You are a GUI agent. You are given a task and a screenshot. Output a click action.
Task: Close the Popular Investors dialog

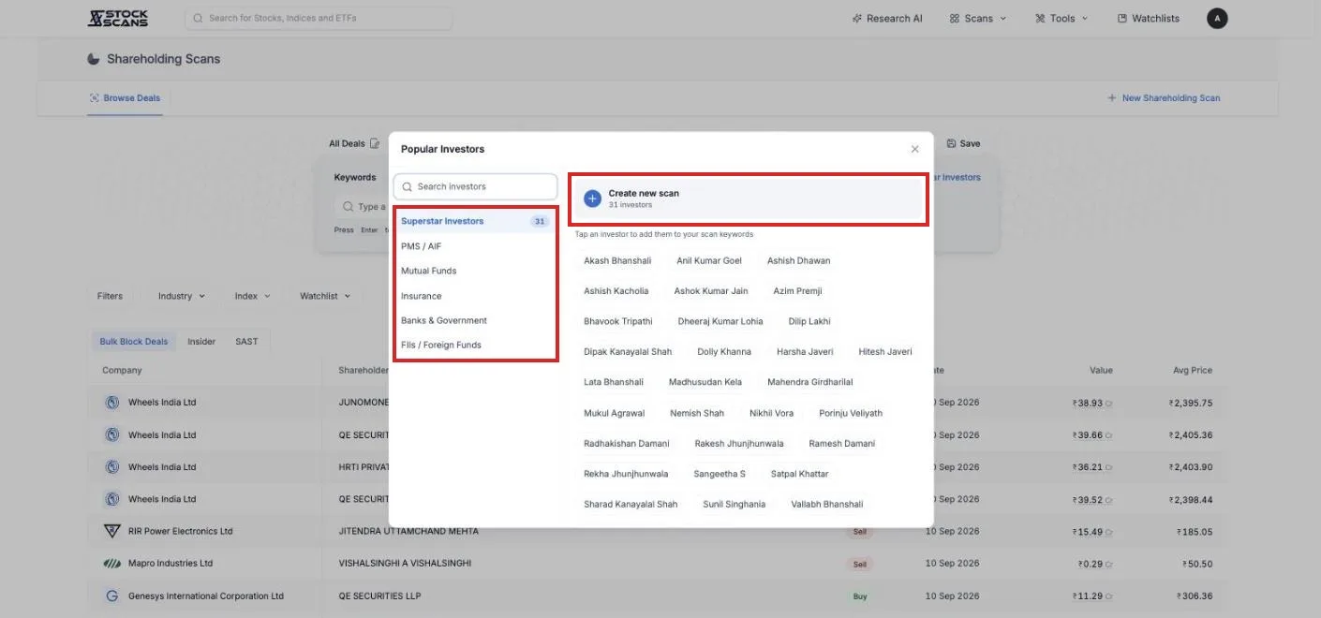[x=915, y=149]
